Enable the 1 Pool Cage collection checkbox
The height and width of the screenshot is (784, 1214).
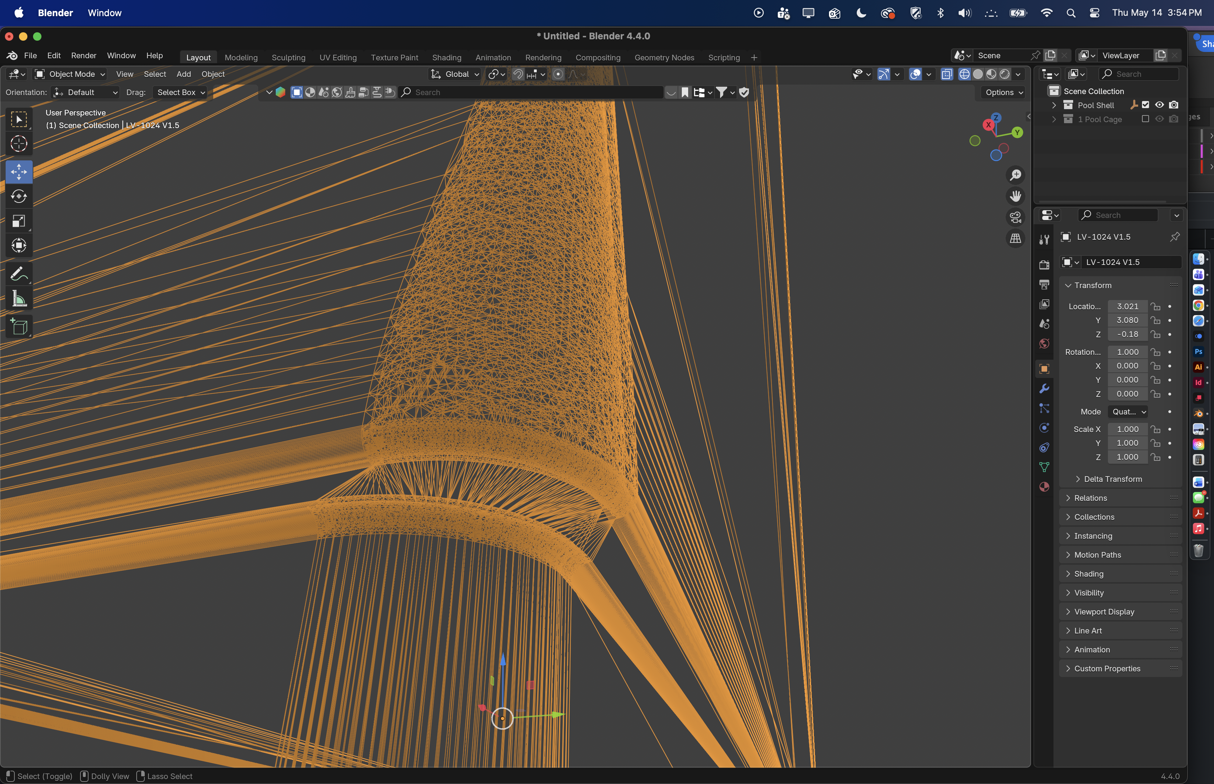1145,119
